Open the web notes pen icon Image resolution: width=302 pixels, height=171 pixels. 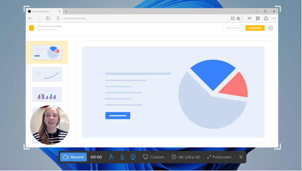tap(258, 18)
